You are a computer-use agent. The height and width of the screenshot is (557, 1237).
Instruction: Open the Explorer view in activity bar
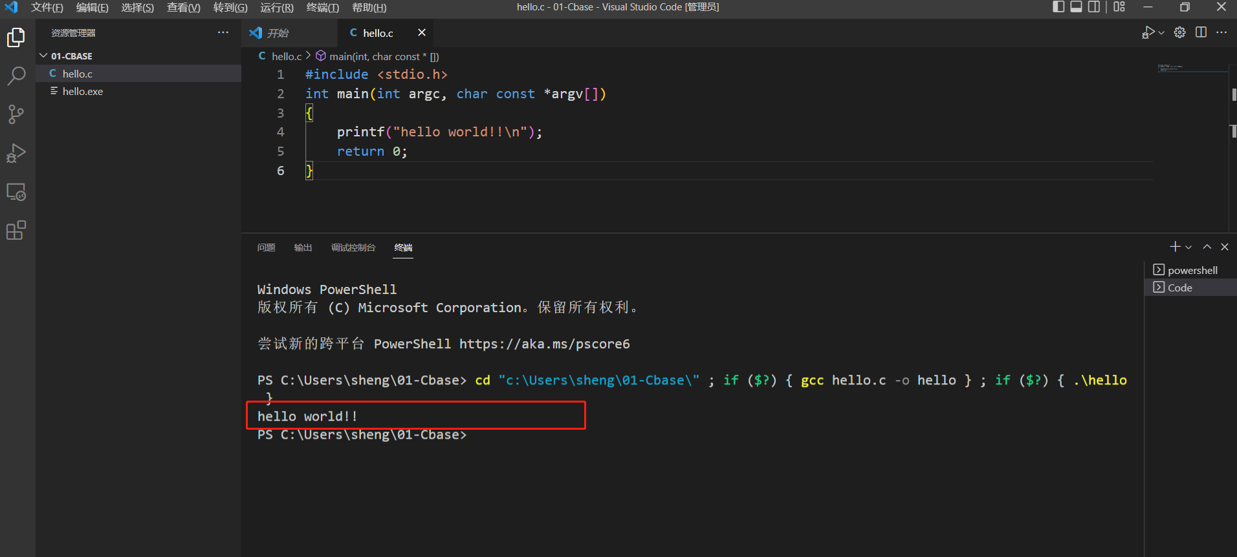click(x=16, y=37)
